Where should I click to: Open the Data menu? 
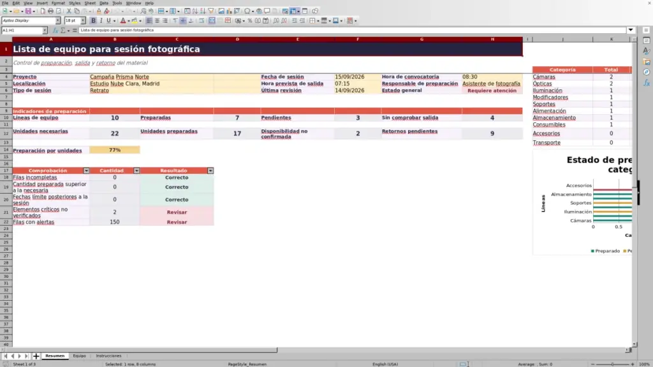coord(104,3)
